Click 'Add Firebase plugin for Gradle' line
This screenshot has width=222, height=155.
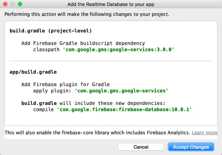tap(65, 84)
